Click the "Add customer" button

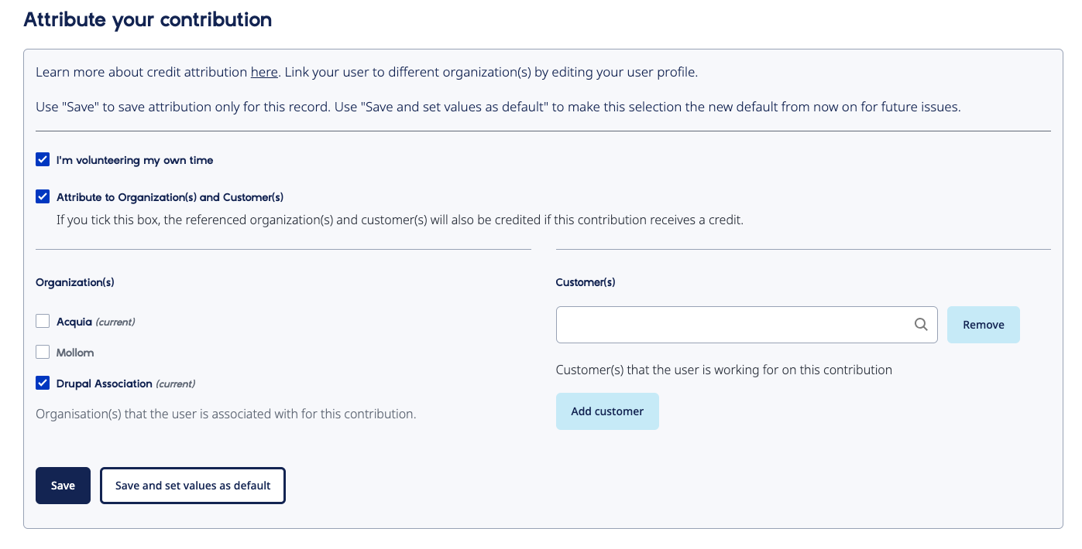[x=607, y=411]
